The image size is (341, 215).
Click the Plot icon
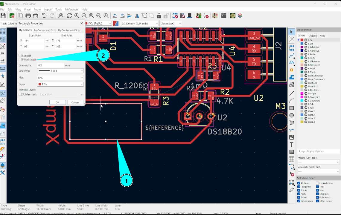click(x=36, y=16)
